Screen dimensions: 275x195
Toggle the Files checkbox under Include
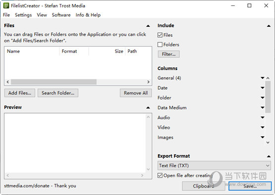pyautogui.click(x=160, y=35)
